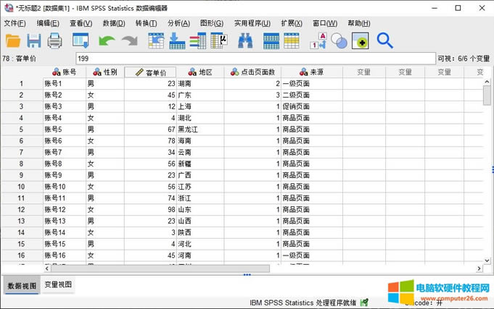
Task: Click the Print icon in the toolbar
Action: (56, 41)
